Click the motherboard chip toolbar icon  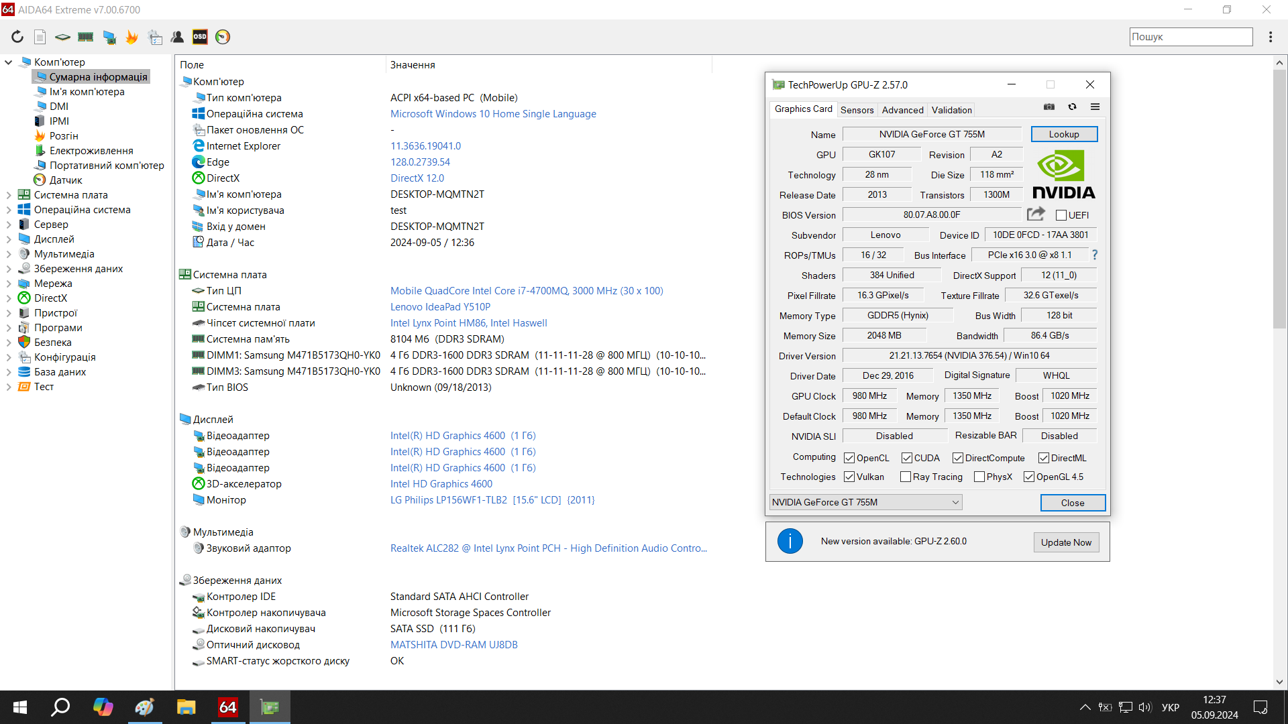63,37
